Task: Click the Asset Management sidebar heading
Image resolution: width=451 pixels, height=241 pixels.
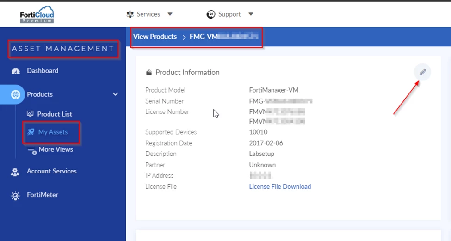Action: point(63,49)
